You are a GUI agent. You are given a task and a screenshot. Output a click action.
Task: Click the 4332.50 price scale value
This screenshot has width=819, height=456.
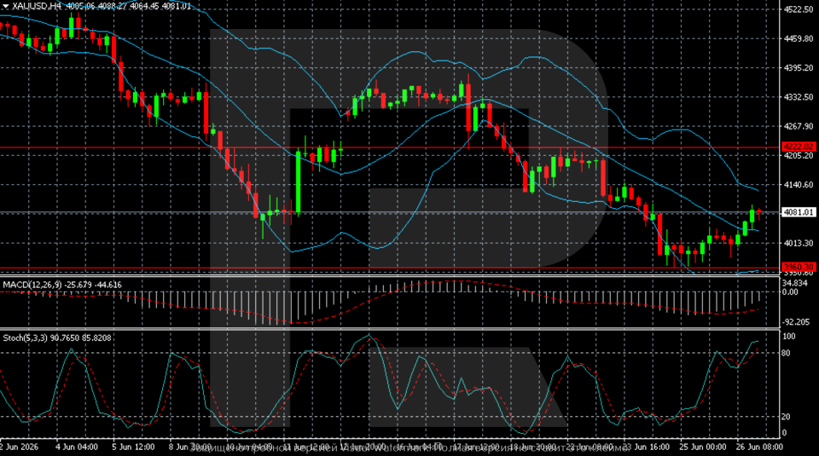[x=799, y=97]
